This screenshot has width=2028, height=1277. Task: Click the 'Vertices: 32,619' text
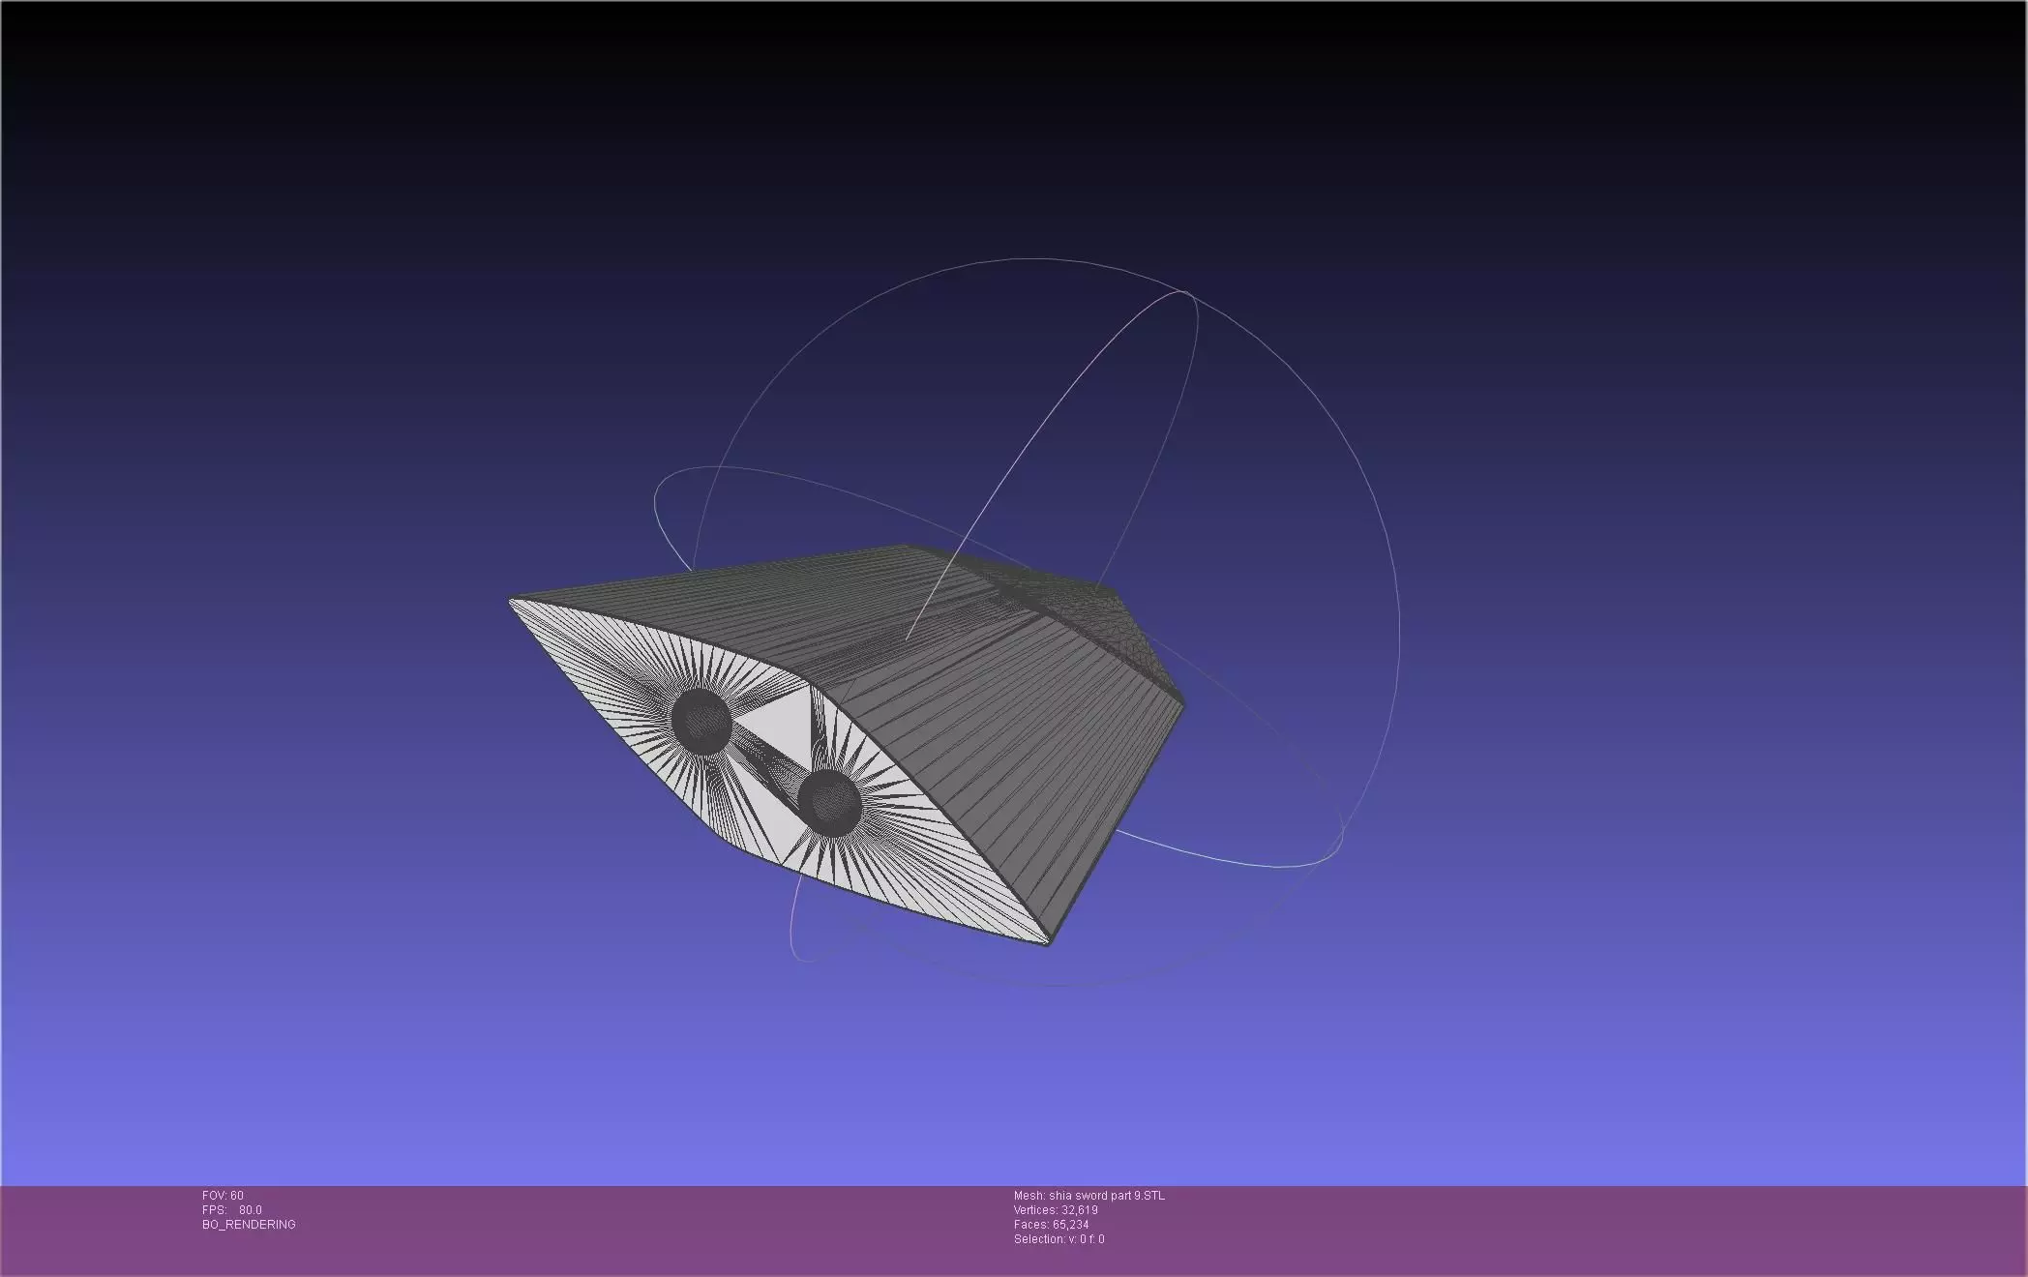[1056, 1210]
